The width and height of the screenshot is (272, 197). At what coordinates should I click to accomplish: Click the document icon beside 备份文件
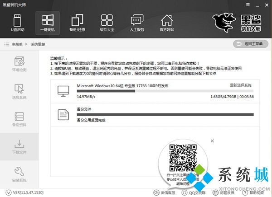coord(63,115)
